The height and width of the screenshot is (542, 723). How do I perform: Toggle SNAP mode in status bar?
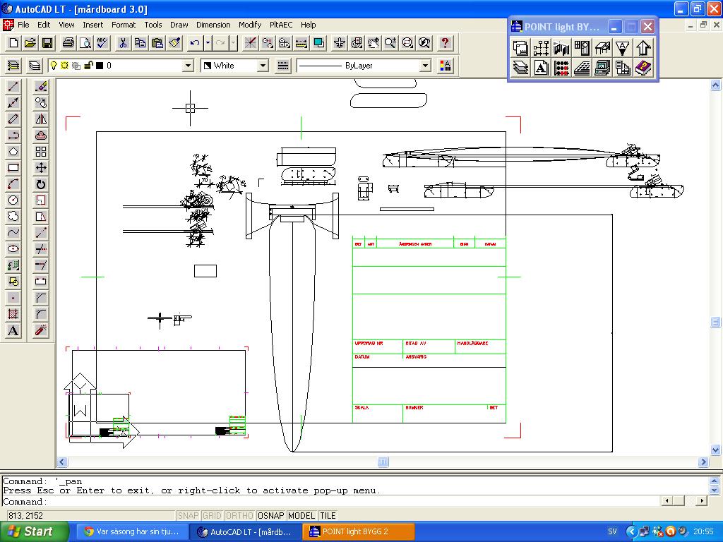click(188, 516)
